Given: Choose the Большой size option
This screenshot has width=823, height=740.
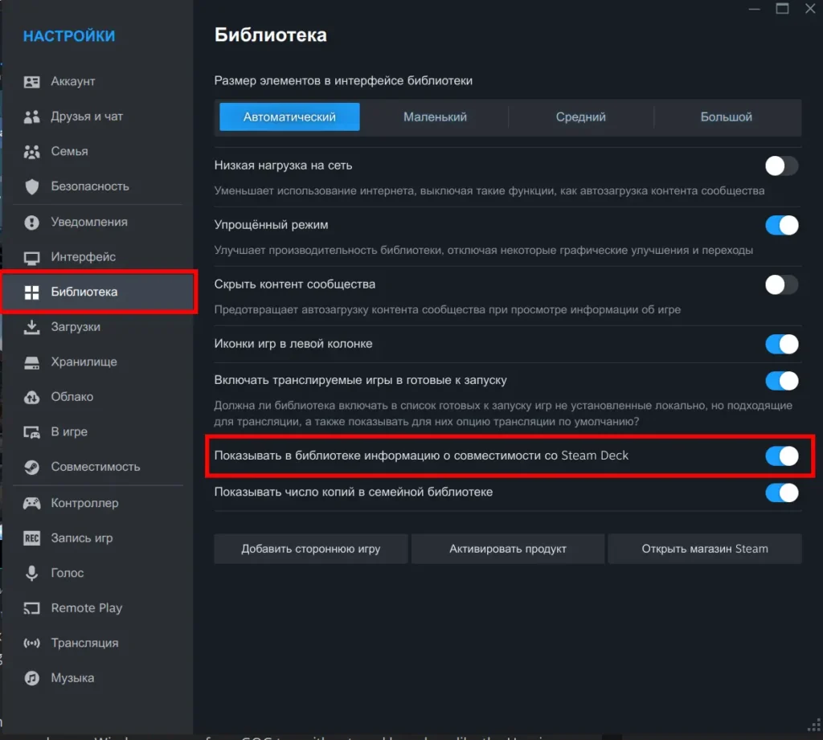Looking at the screenshot, I should tap(726, 117).
